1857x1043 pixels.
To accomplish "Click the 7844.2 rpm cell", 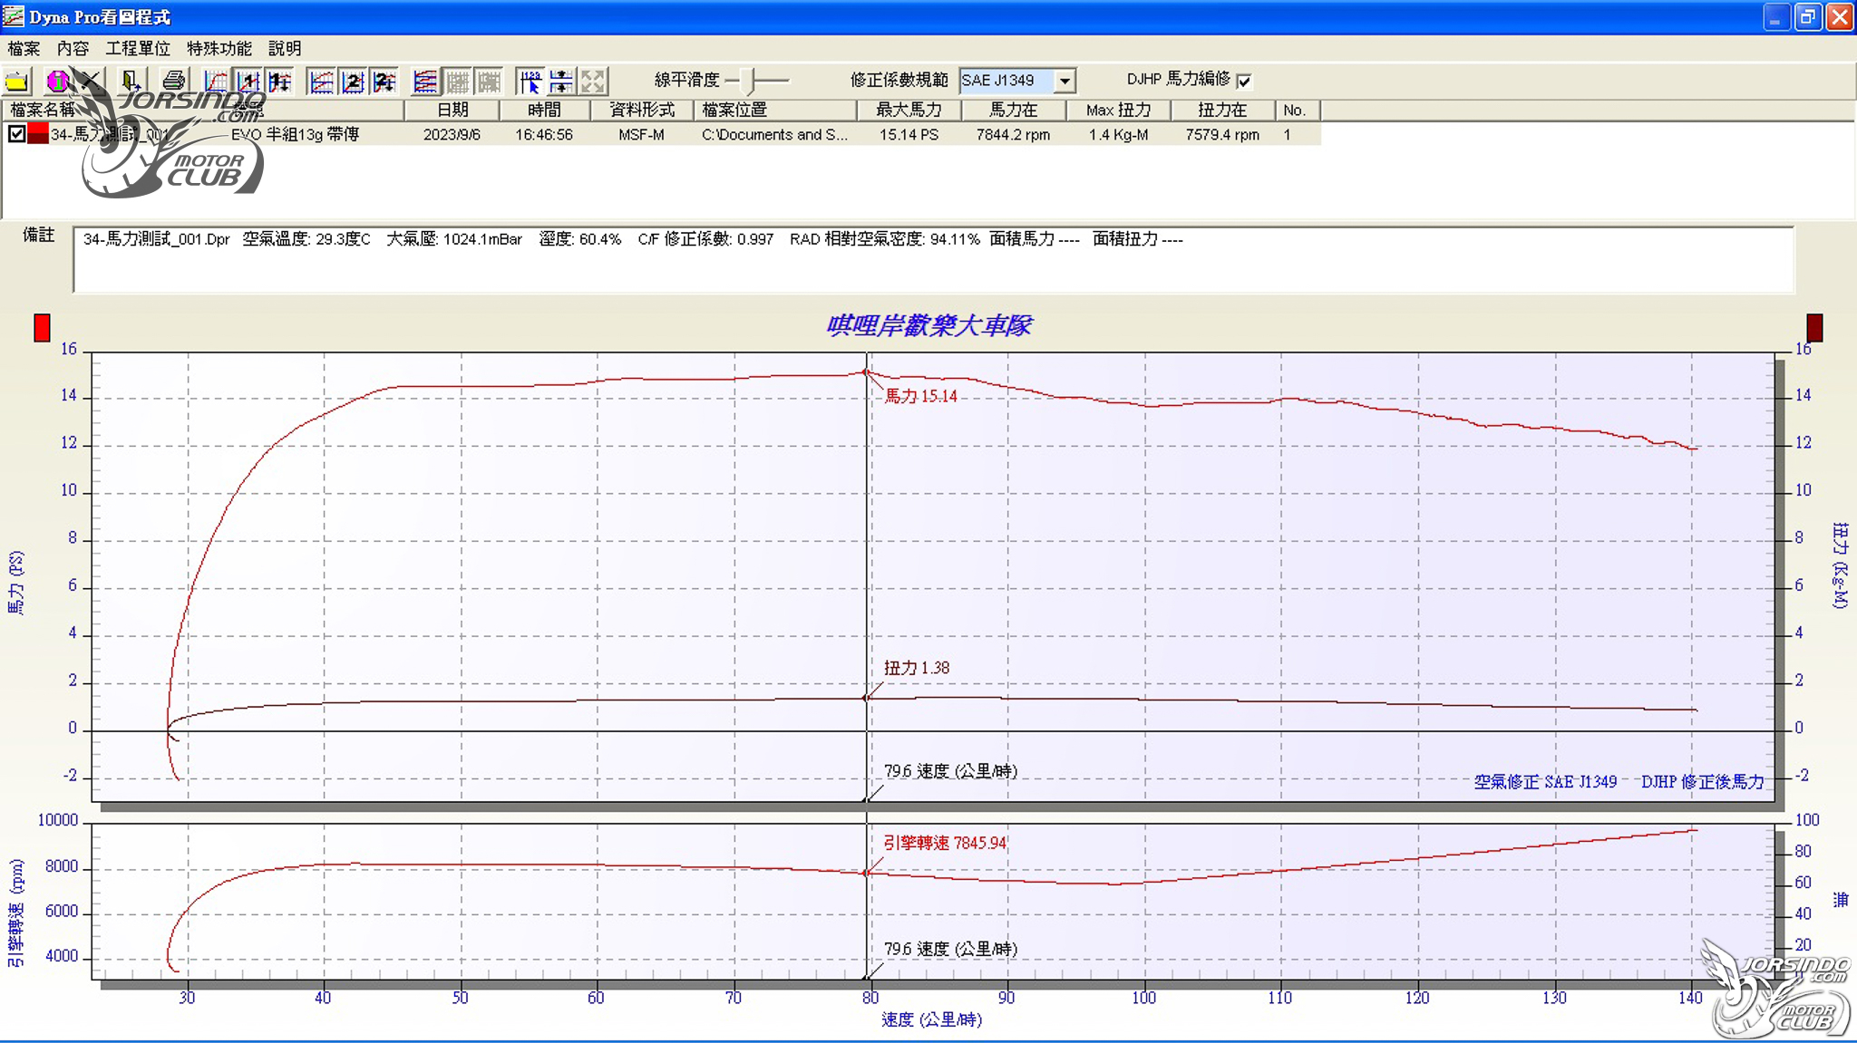I will pos(1014,135).
